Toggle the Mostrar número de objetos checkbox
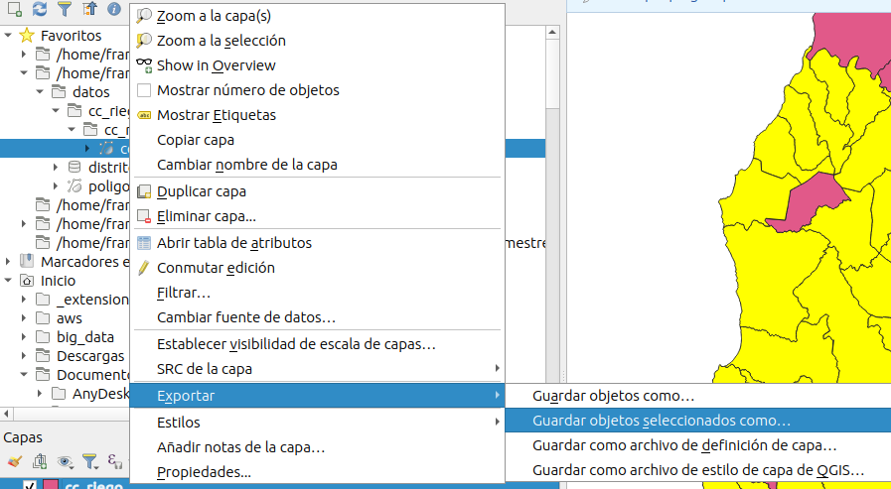 coord(144,90)
